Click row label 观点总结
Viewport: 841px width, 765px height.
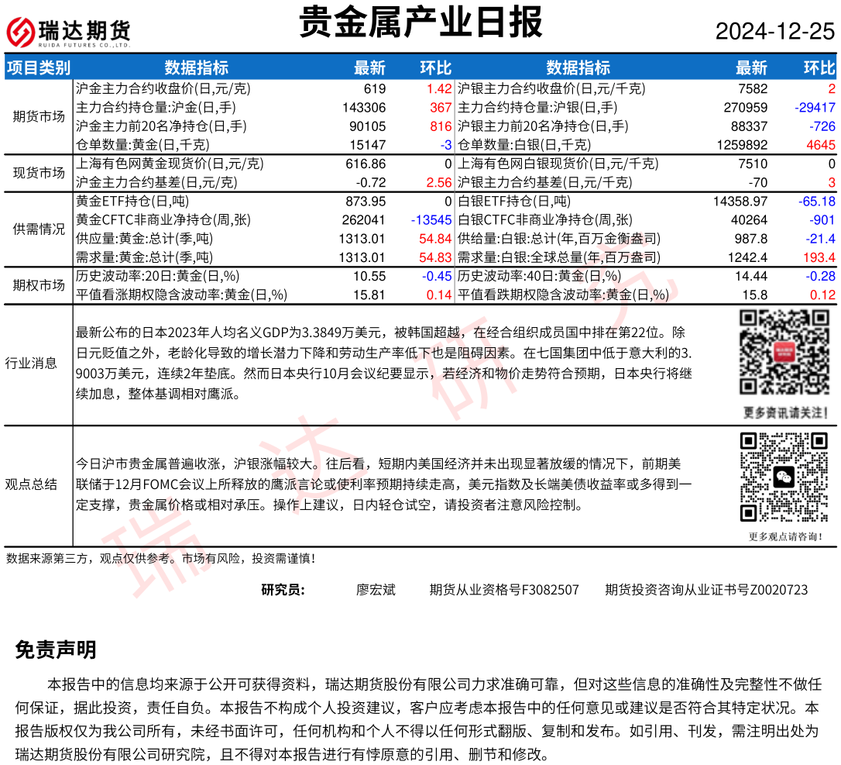coord(31,484)
